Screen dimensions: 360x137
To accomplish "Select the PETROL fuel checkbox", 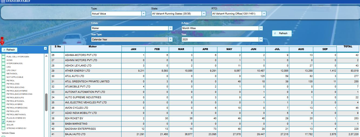I will point(4,81).
